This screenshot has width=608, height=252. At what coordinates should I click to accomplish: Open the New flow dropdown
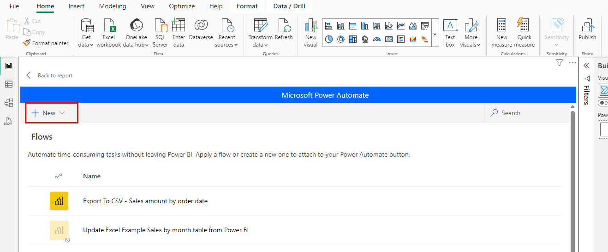point(51,113)
